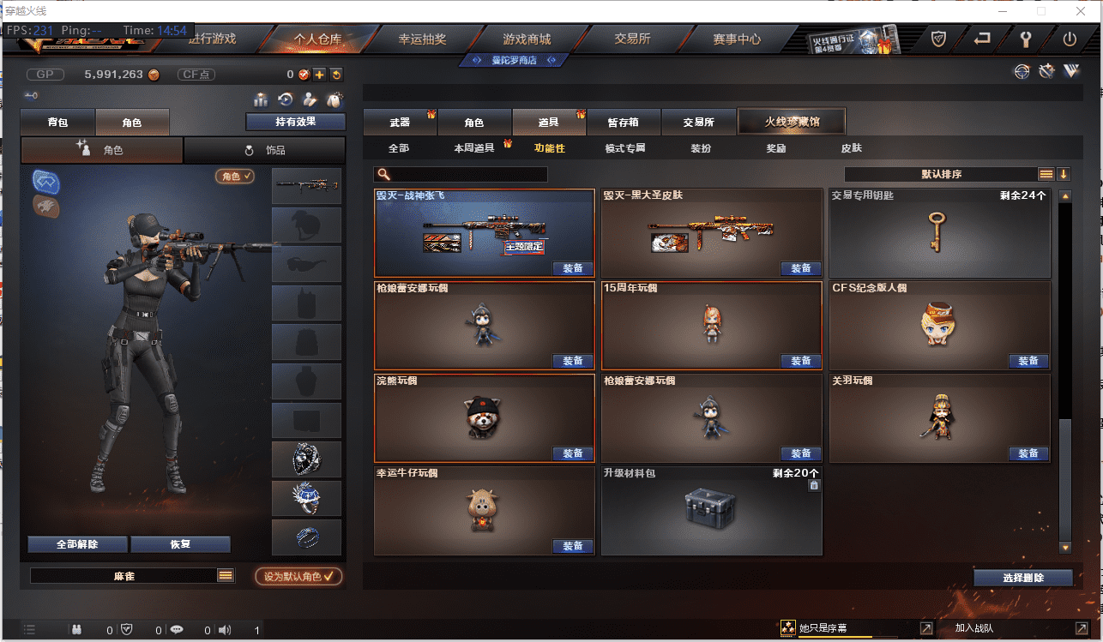
Task: Open the 游戏商城 top menu tab
Action: coord(527,39)
